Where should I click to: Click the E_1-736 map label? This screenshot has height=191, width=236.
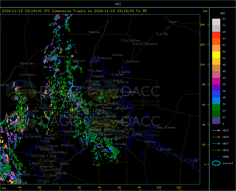[162, 34]
